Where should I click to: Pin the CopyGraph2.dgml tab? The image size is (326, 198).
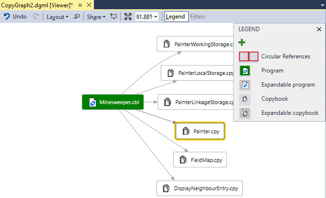pyautogui.click(x=80, y=4)
